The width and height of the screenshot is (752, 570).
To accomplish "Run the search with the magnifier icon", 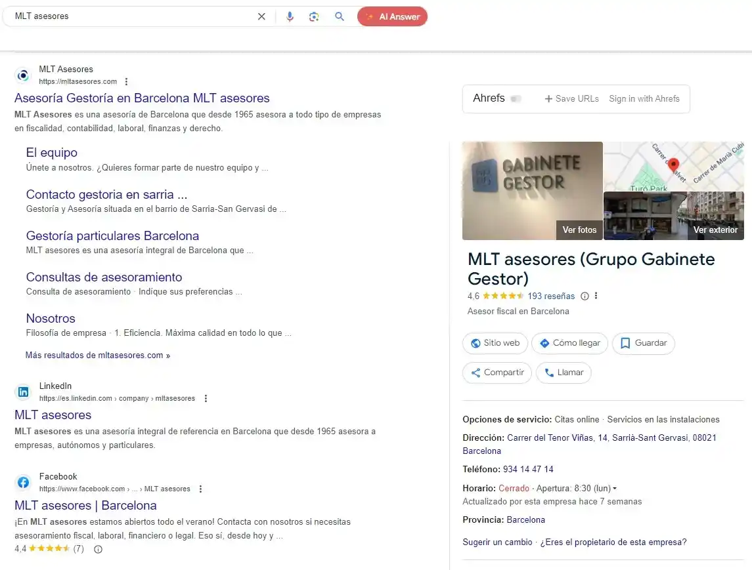I will tap(340, 16).
